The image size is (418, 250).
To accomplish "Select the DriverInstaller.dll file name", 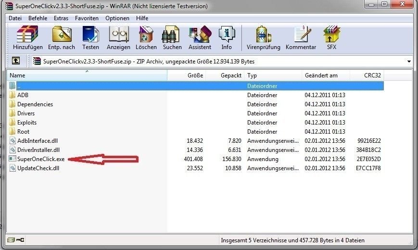I will pyautogui.click(x=38, y=150).
